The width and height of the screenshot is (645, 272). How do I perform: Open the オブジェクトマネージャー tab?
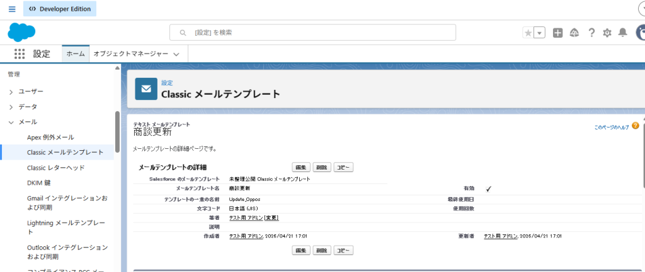coord(131,54)
